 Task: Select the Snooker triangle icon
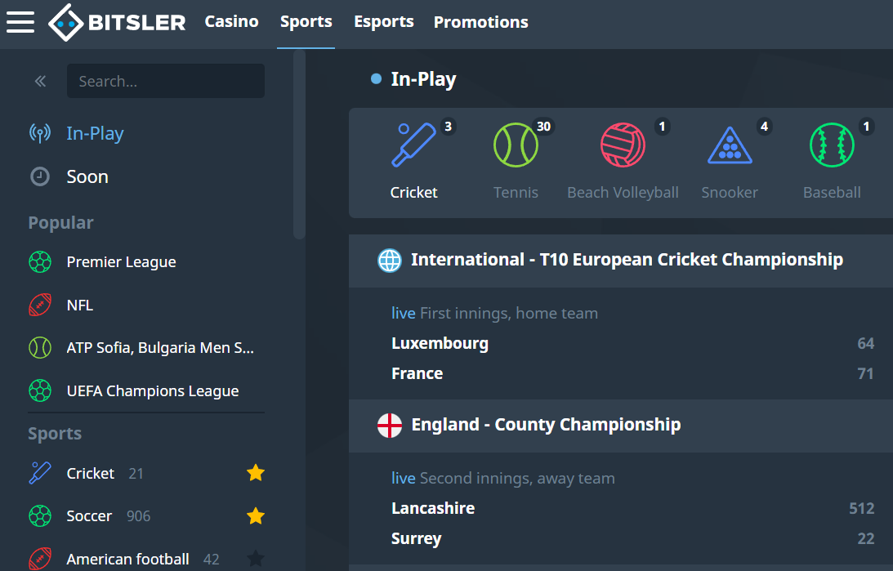coord(729,145)
